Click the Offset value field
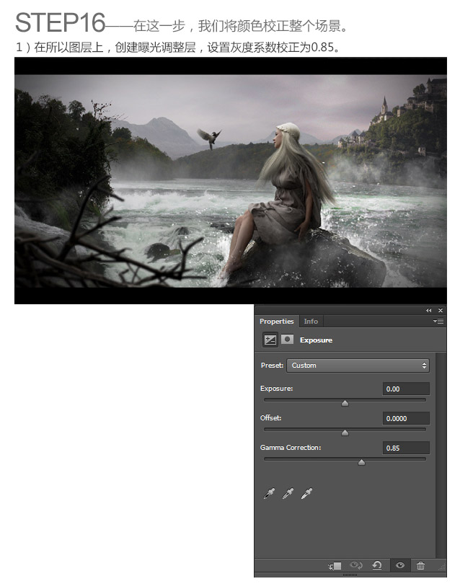This screenshot has width=473, height=584. pos(406,418)
